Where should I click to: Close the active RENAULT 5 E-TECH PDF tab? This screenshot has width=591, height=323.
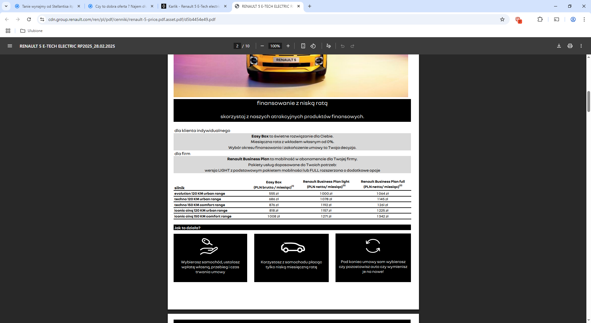tap(299, 6)
